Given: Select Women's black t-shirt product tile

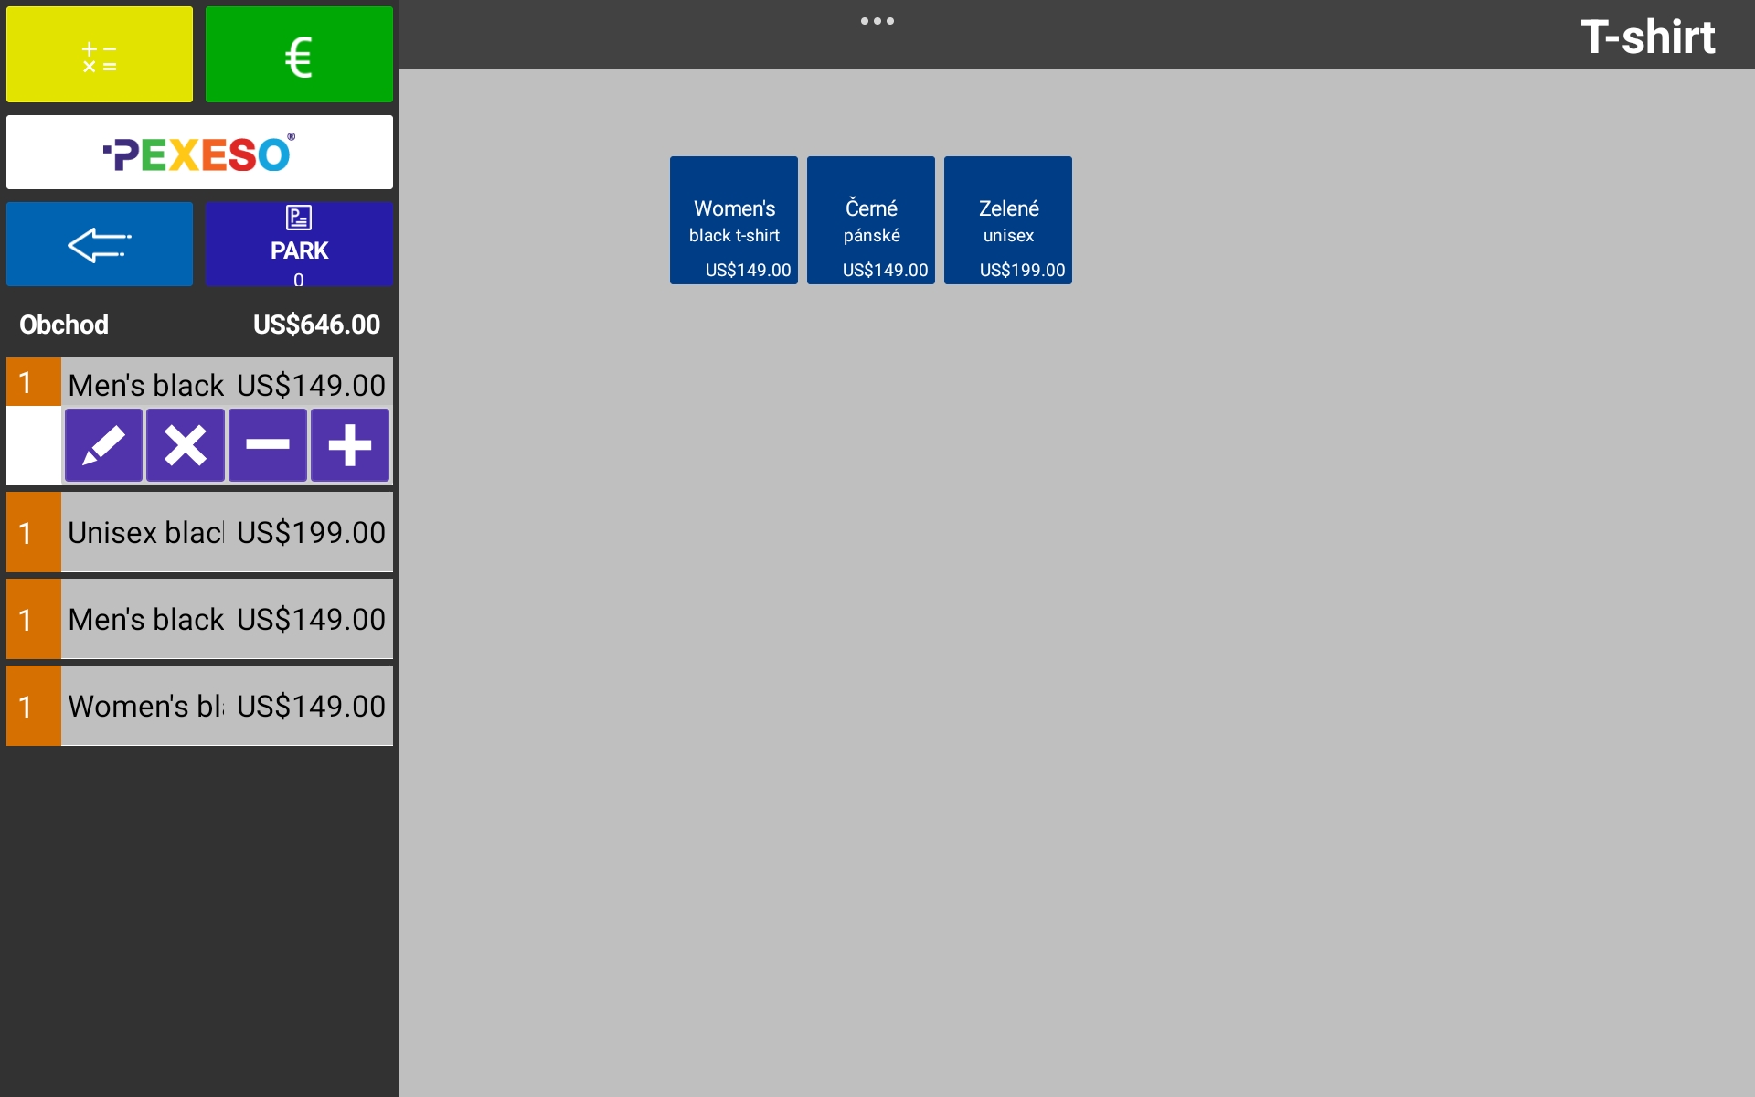Looking at the screenshot, I should click(733, 220).
